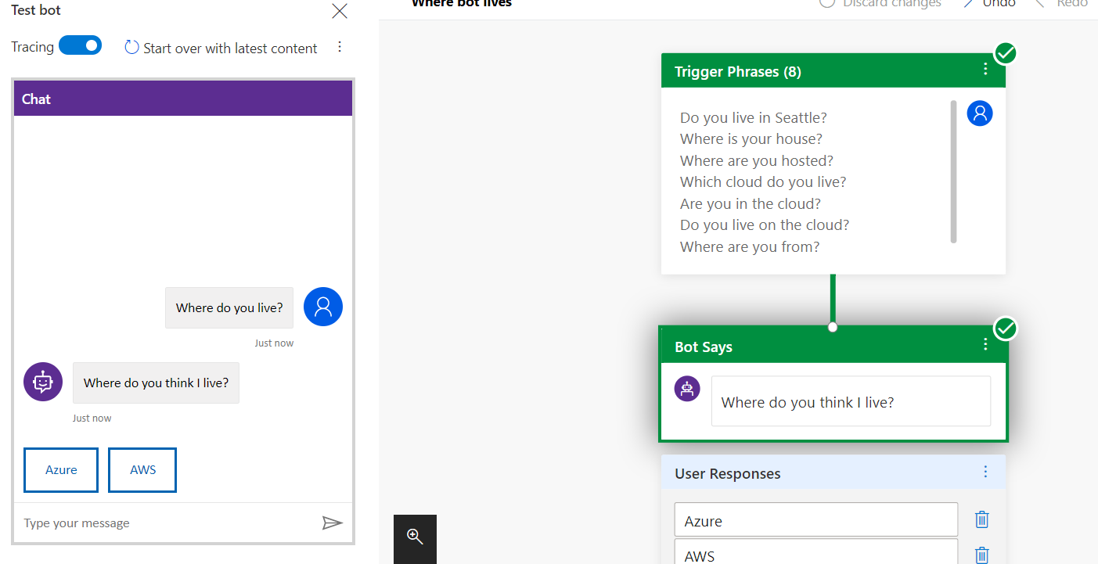Toggle the Tracing switch off
The image size is (1098, 564).
click(80, 45)
